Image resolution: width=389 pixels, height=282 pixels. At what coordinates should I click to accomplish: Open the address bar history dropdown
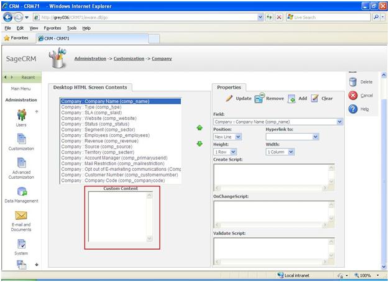(260, 17)
